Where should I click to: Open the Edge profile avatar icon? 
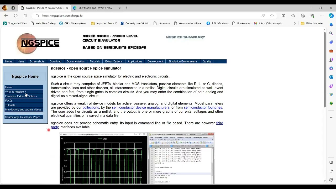5,8
